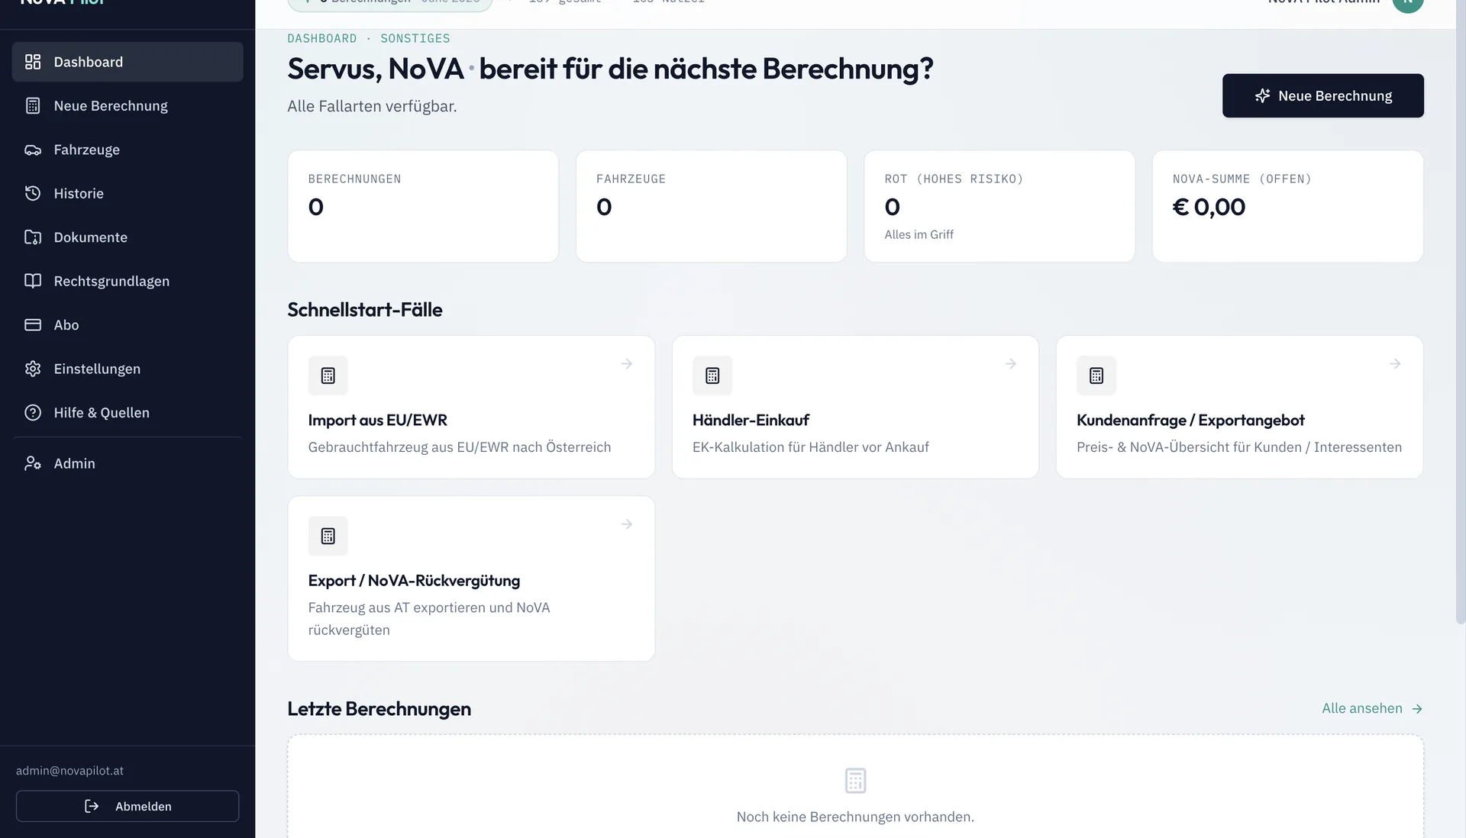Click the NoVA-Summe (Offen) card

[x=1287, y=206]
